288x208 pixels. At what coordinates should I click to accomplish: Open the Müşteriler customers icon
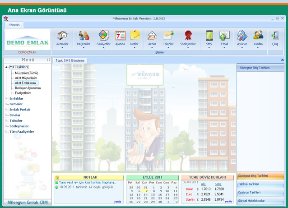coord(84,36)
